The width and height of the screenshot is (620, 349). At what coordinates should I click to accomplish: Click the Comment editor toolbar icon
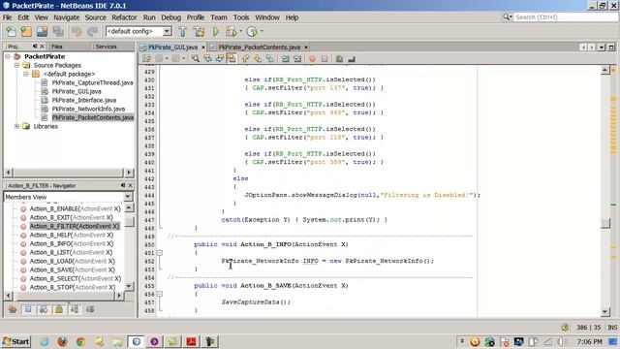[x=339, y=58]
